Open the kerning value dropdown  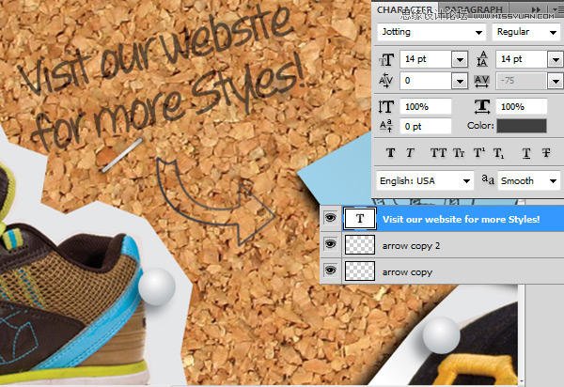pos(460,81)
